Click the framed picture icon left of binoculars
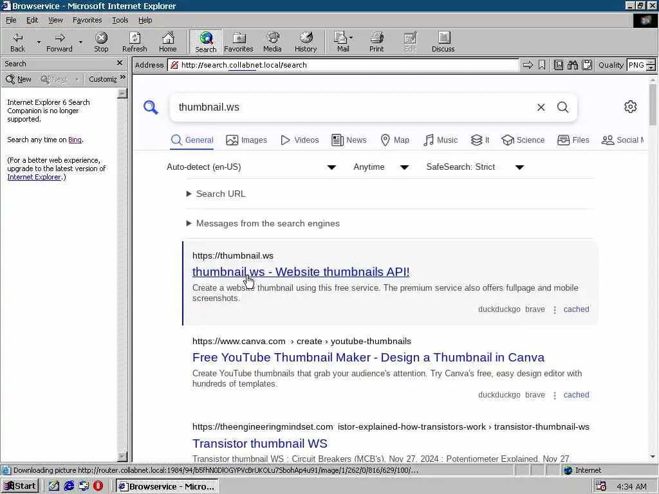This screenshot has height=494, width=659. click(x=559, y=65)
